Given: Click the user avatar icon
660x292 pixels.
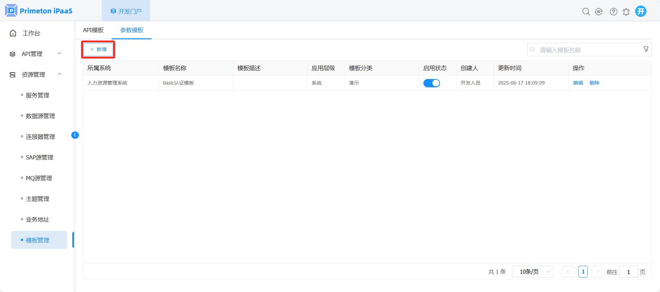Looking at the screenshot, I should 641,11.
